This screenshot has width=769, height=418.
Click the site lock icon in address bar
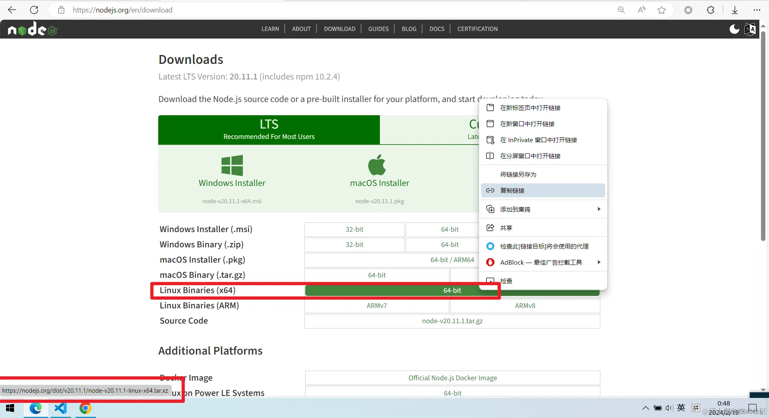[x=61, y=10]
